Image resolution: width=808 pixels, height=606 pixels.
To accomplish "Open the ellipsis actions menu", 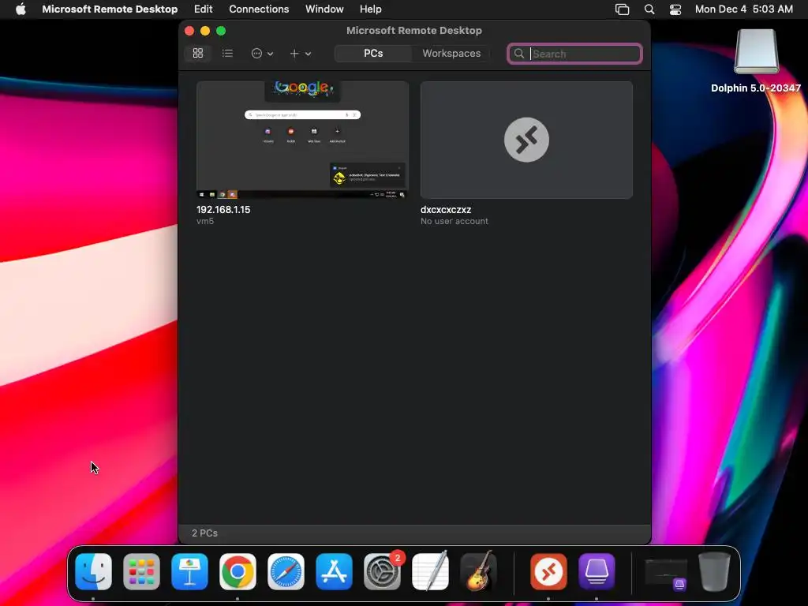I will pos(262,53).
